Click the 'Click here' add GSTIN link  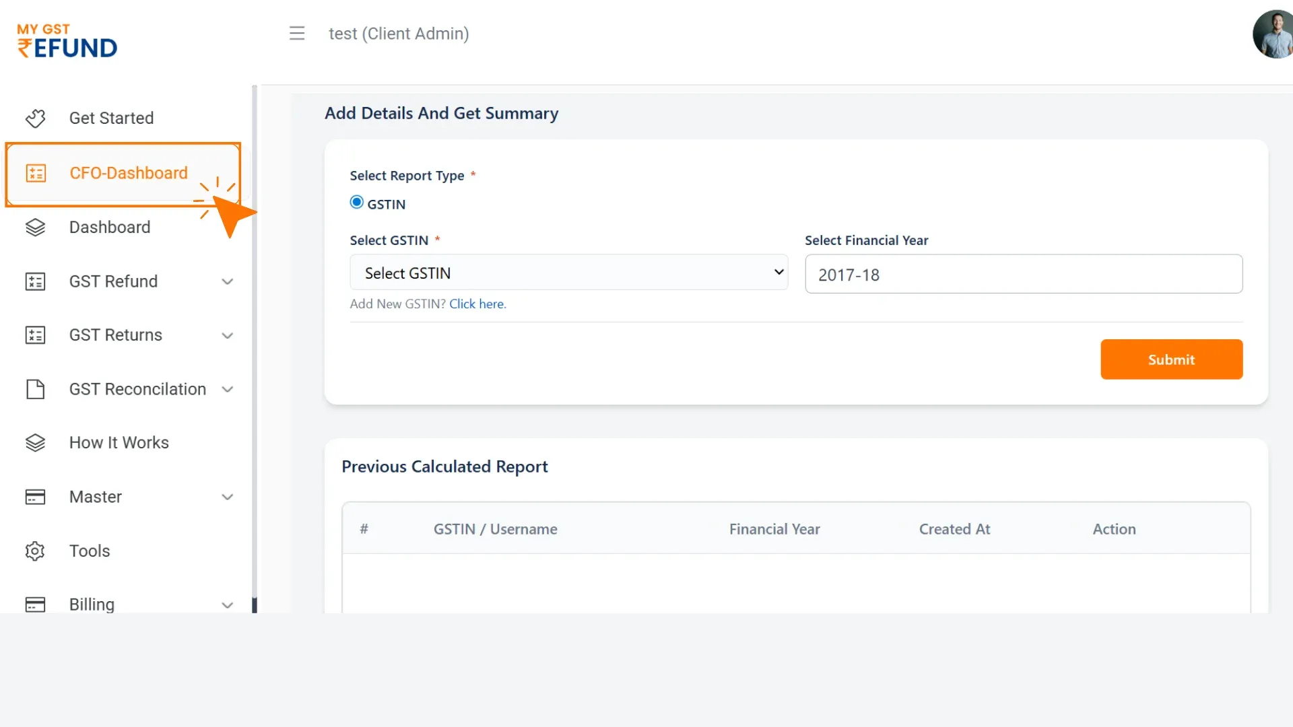477,304
